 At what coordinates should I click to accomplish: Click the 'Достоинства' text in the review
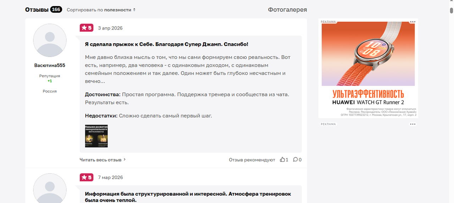pos(103,95)
